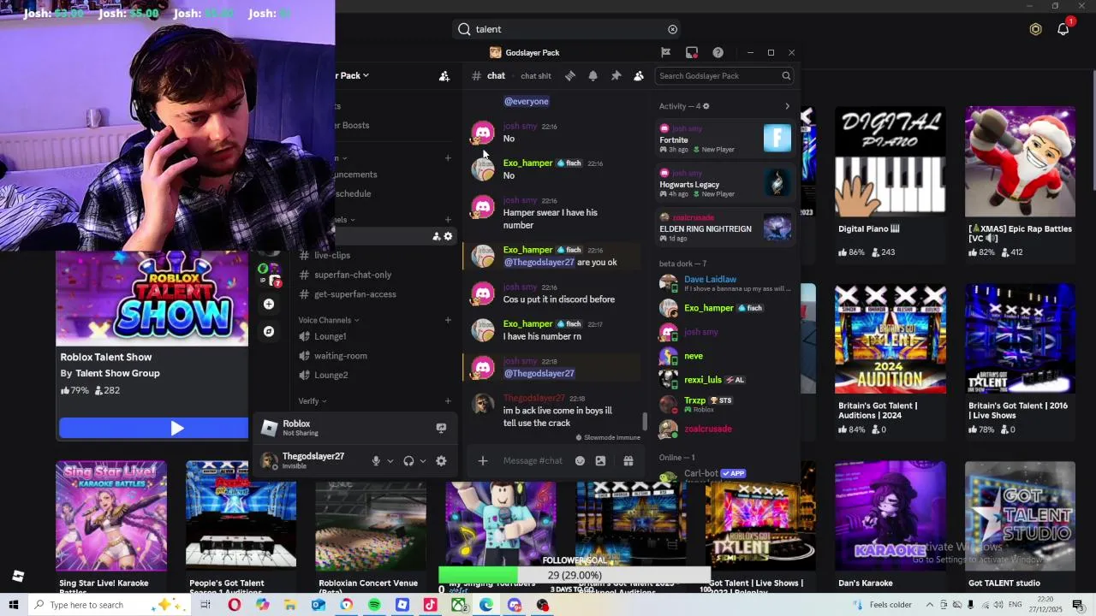Toggle the member list icon
This screenshot has width=1096, height=616.
pos(639,75)
